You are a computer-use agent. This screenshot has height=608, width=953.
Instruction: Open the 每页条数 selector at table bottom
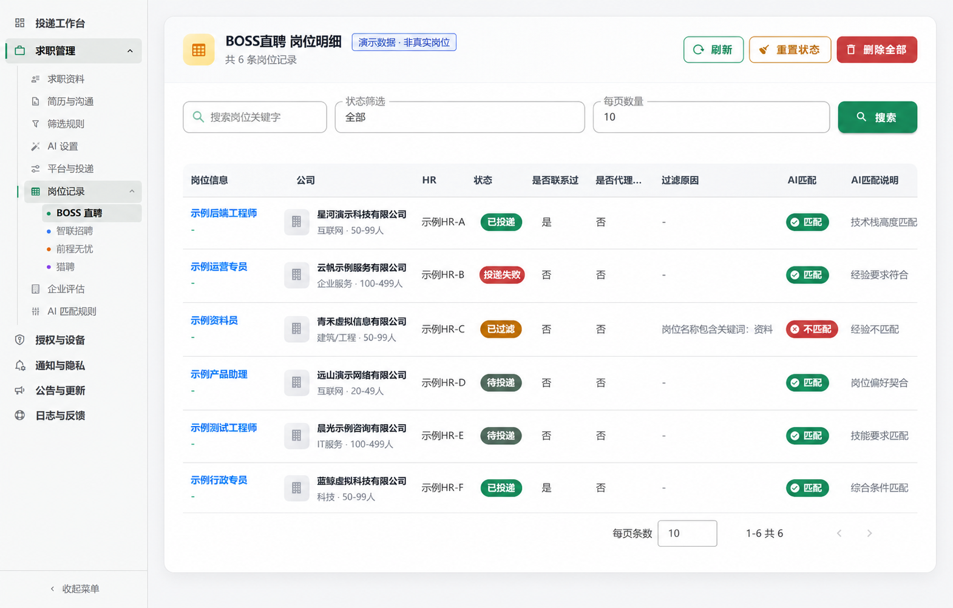coord(687,533)
